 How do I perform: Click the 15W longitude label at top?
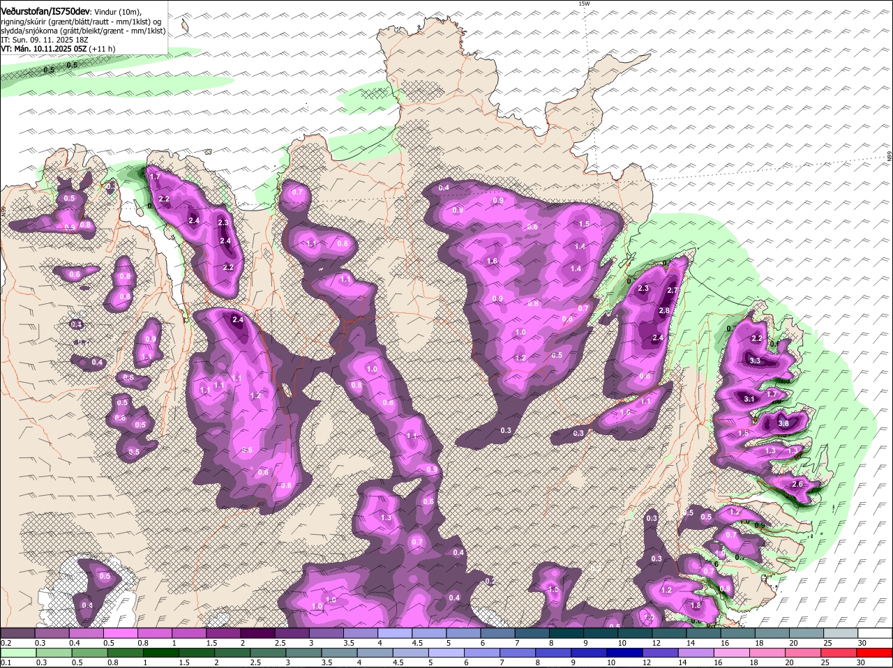[x=584, y=3]
